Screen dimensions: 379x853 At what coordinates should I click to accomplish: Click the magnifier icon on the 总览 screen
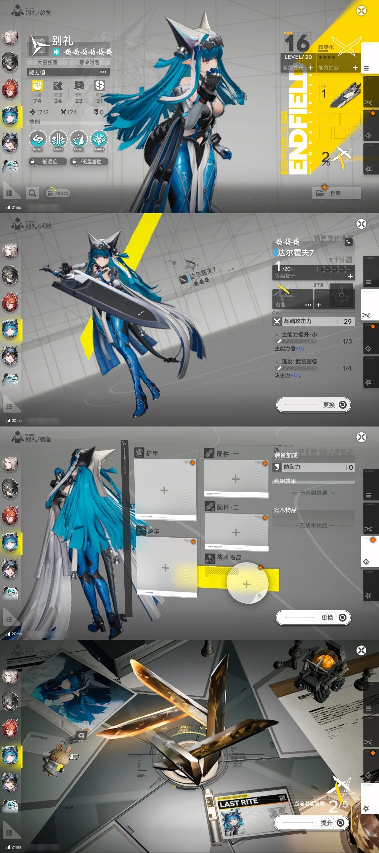point(33,193)
